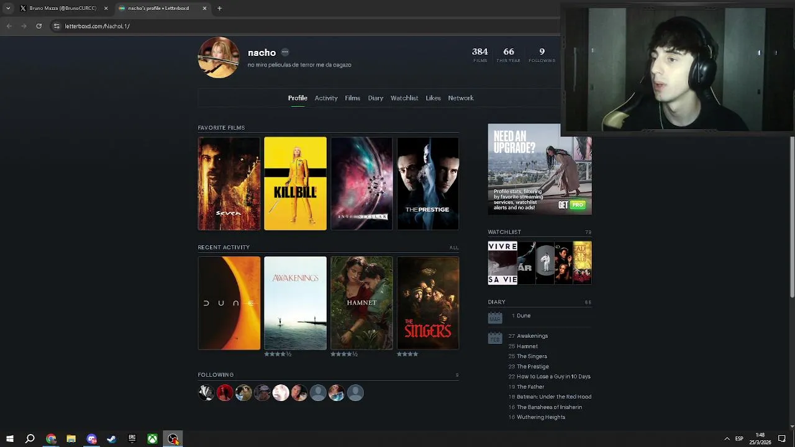Image resolution: width=795 pixels, height=447 pixels.
Task: Open the Wuthering Heights diary entry
Action: click(x=541, y=417)
